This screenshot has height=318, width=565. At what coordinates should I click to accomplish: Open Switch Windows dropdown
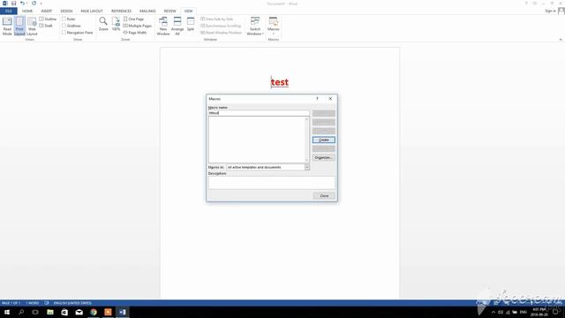[x=255, y=26]
